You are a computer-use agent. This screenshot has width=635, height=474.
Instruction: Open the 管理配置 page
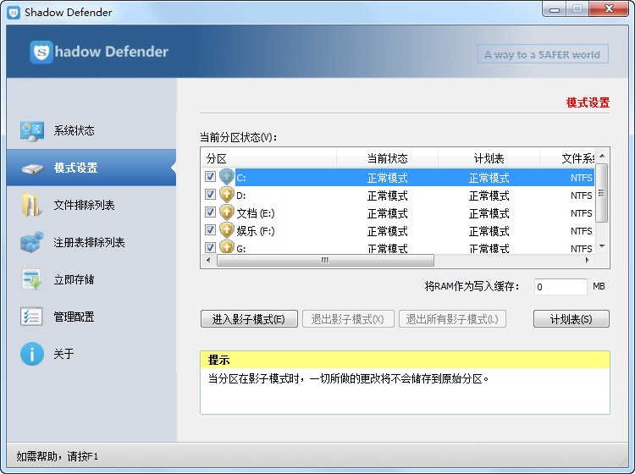(x=91, y=317)
